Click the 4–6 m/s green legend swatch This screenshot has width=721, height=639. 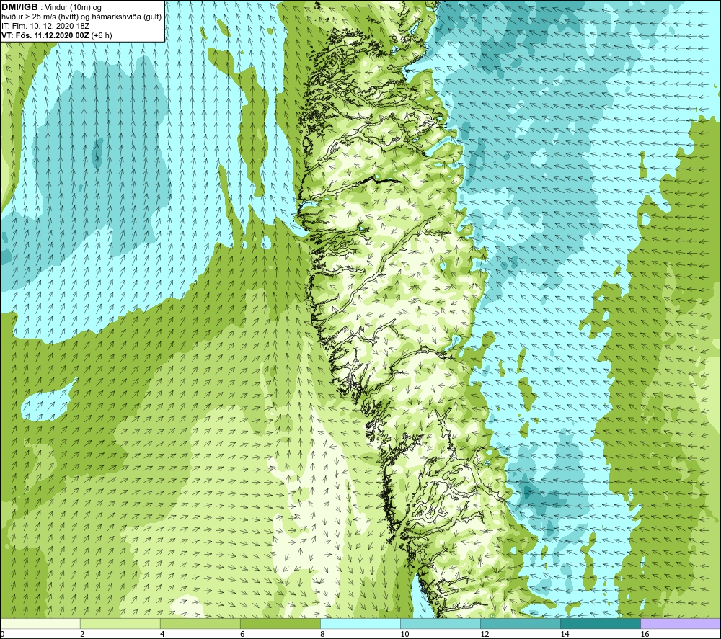tap(200, 623)
